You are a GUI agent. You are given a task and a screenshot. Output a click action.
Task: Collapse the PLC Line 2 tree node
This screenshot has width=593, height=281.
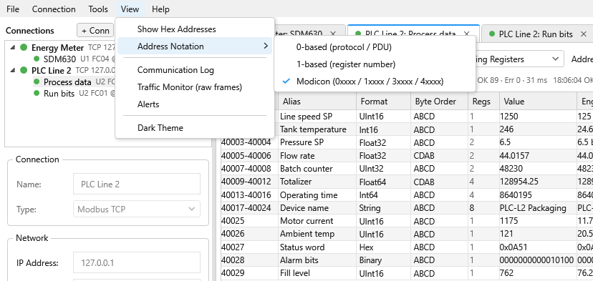[13, 70]
